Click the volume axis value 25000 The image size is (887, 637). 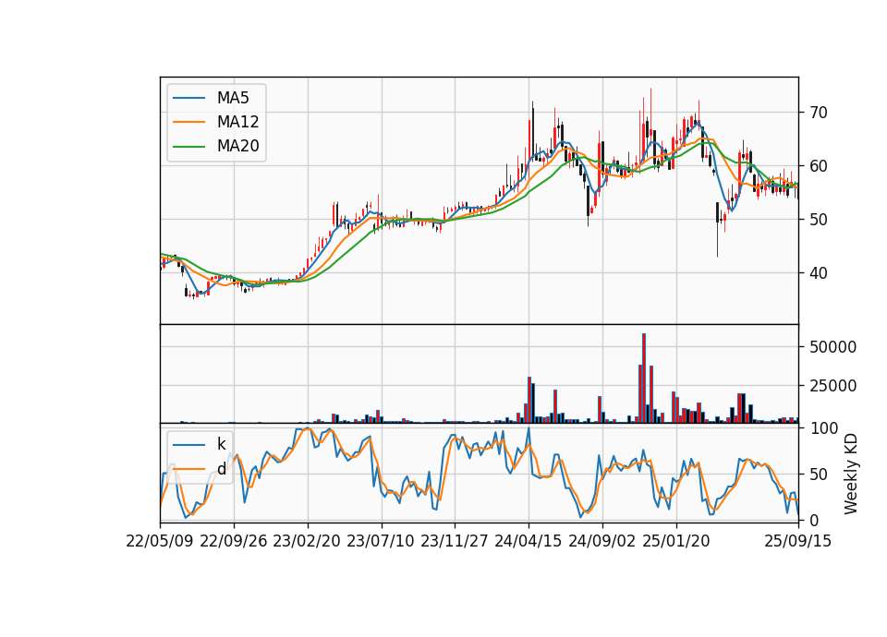tap(832, 386)
